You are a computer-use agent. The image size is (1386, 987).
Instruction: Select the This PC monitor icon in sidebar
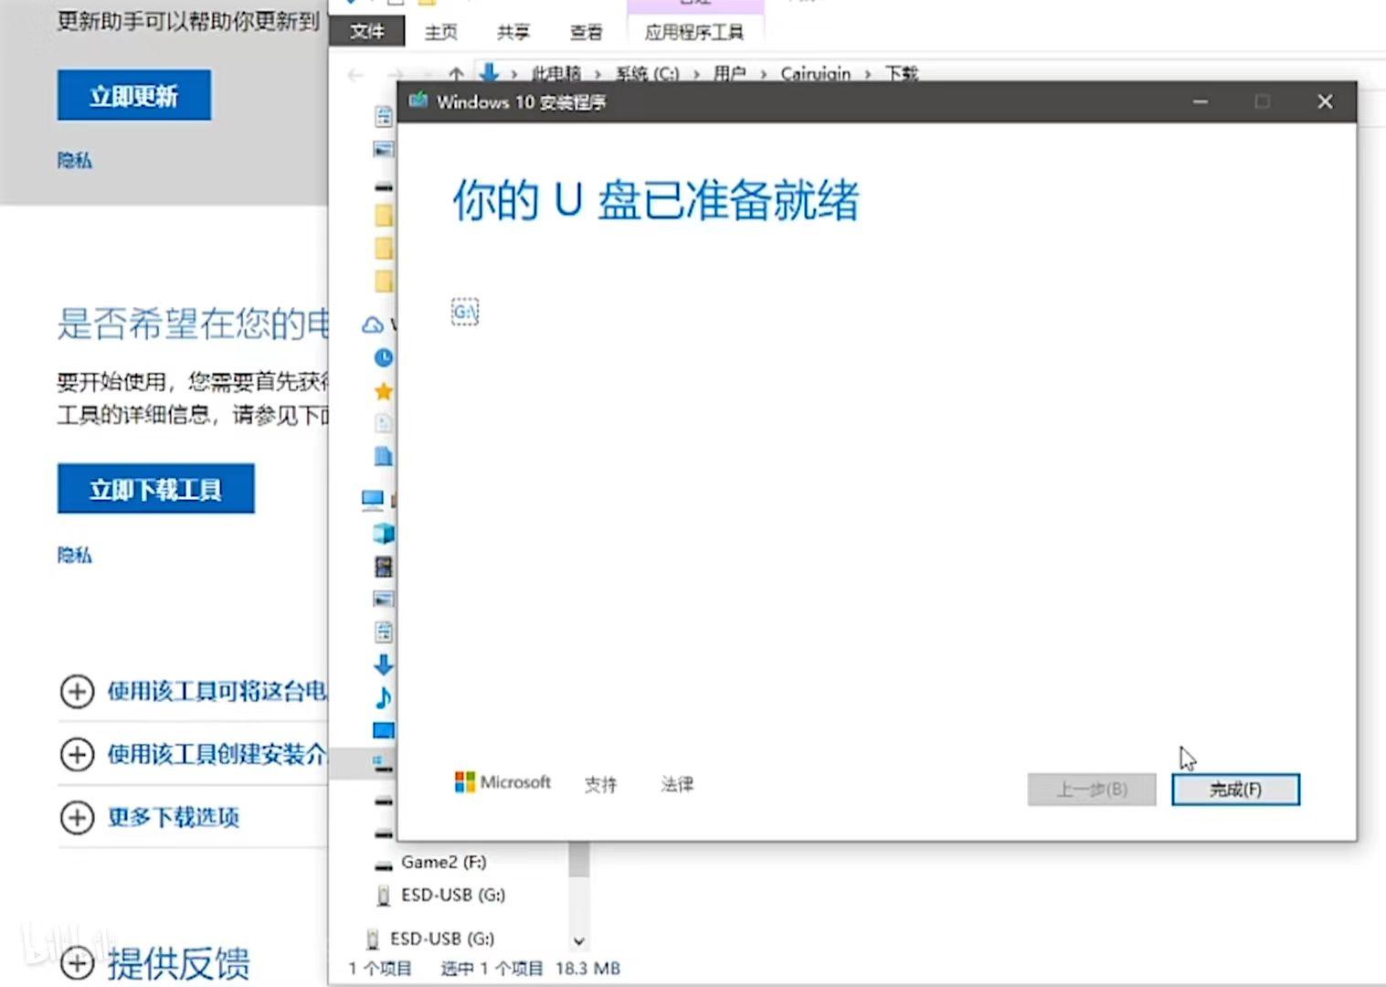click(x=373, y=499)
